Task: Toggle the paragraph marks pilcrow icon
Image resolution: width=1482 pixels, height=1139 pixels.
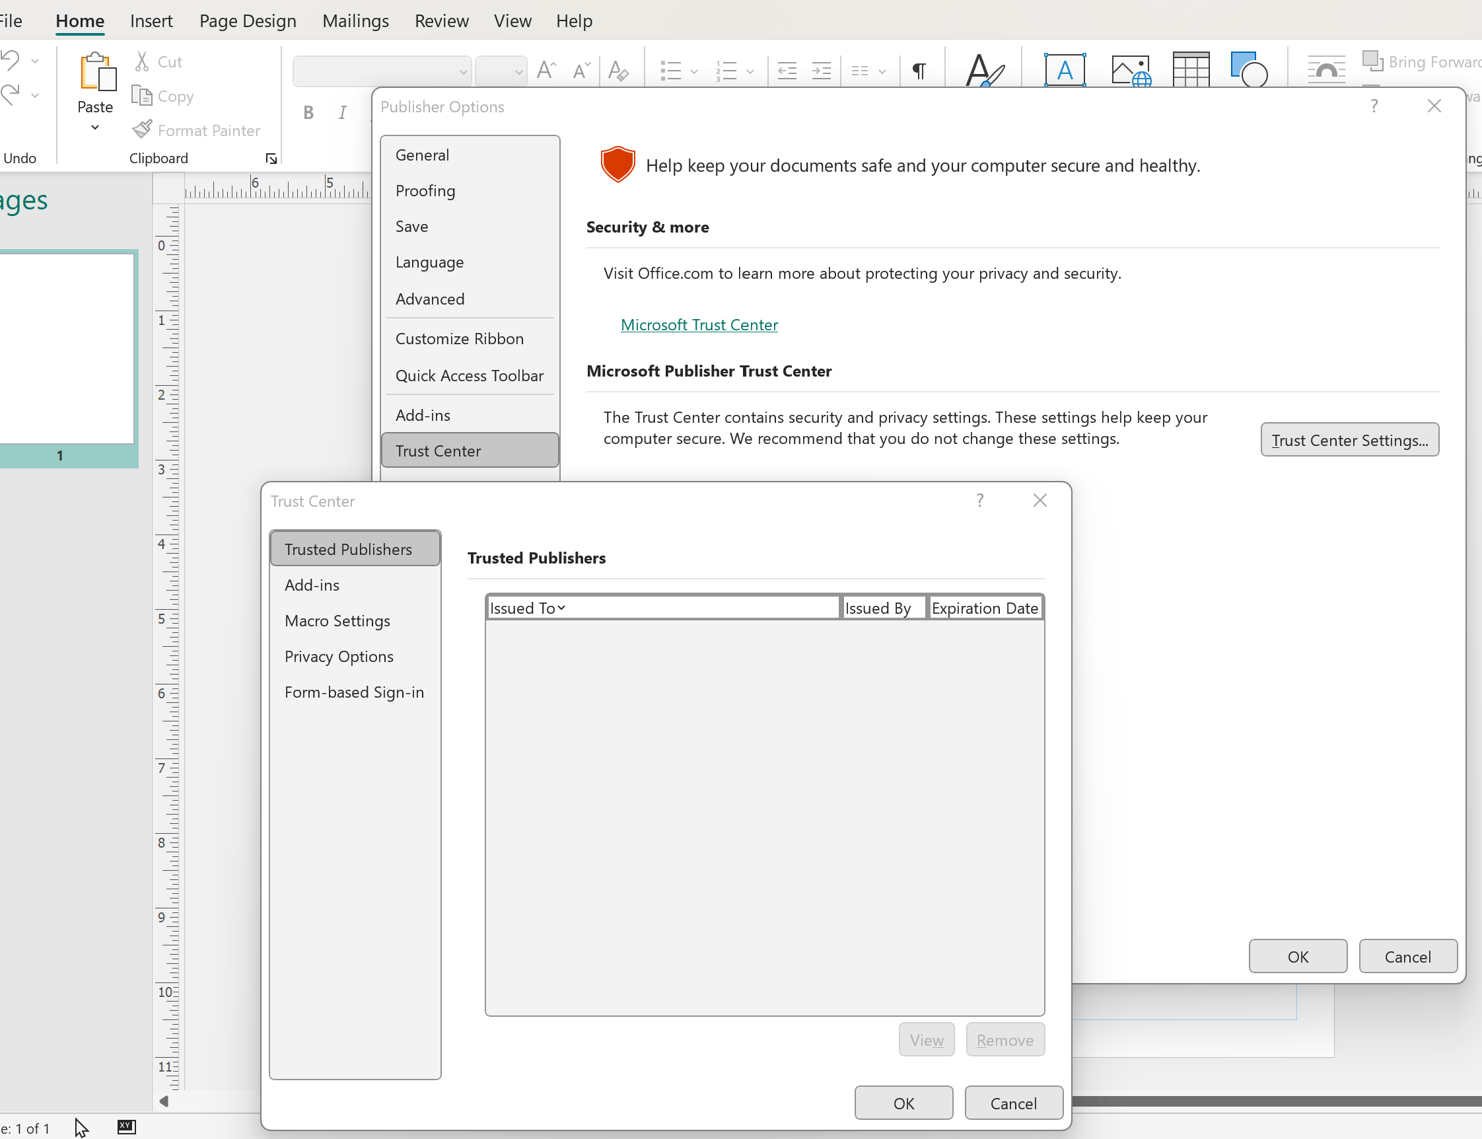Action: (x=919, y=71)
